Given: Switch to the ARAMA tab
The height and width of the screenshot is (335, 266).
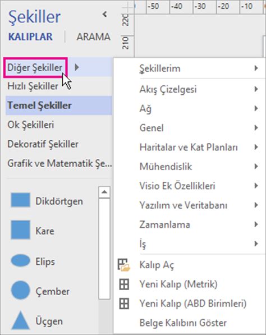Looking at the screenshot, I should click(93, 36).
